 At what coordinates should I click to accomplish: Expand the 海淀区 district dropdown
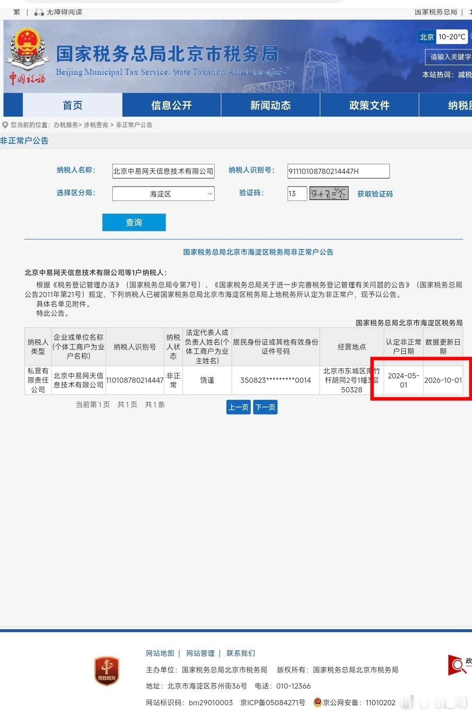point(163,194)
